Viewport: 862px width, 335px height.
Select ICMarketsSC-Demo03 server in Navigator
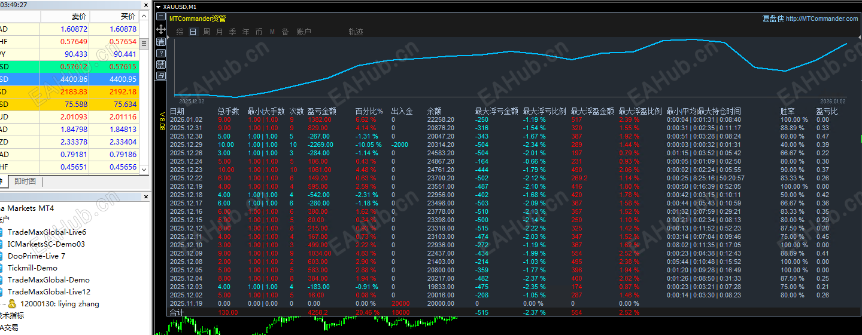(x=46, y=244)
